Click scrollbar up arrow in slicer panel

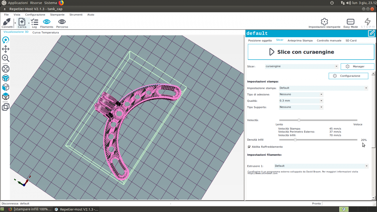coord(373,74)
